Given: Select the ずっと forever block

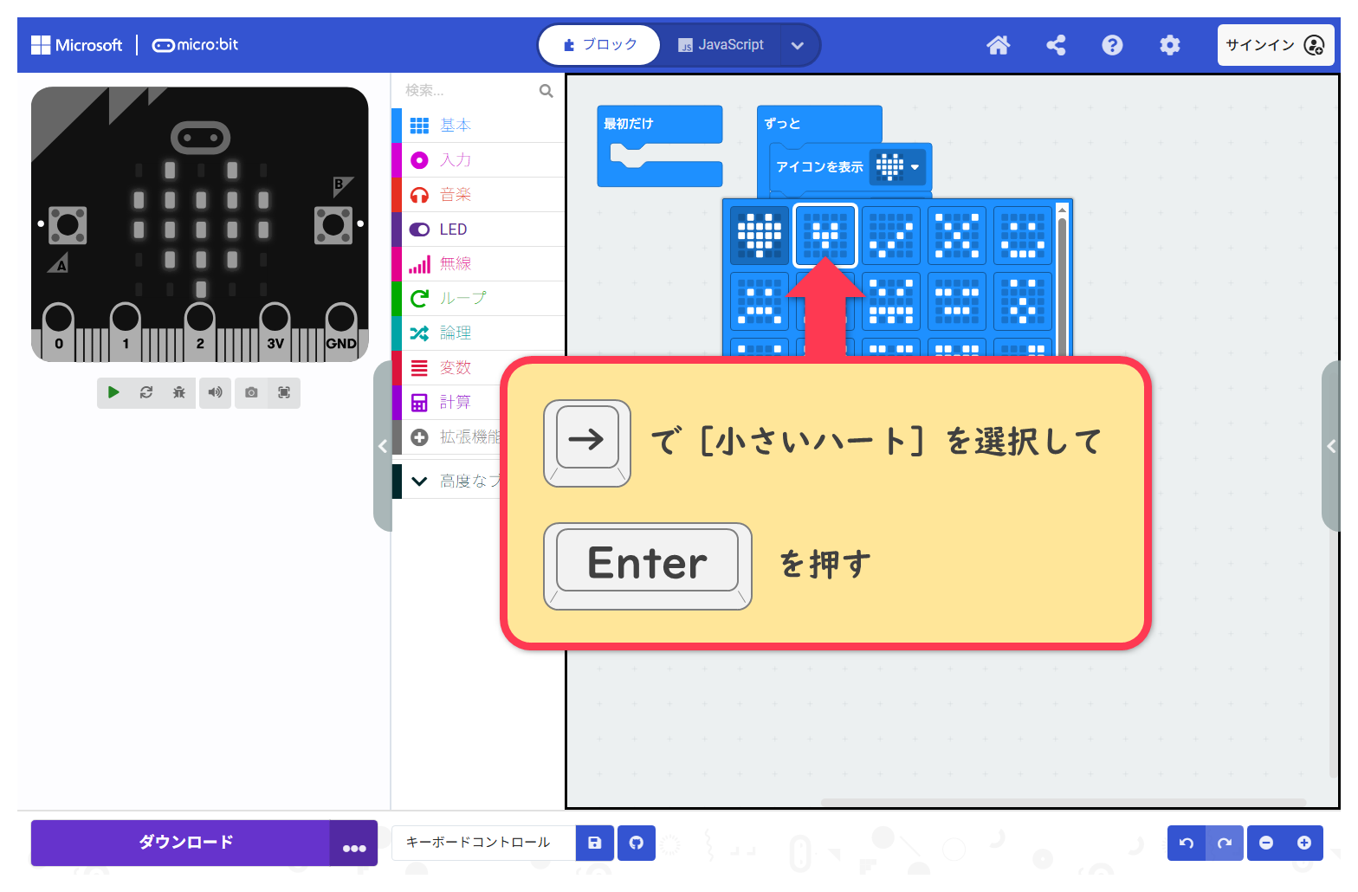Looking at the screenshot, I should pyautogui.click(x=782, y=124).
